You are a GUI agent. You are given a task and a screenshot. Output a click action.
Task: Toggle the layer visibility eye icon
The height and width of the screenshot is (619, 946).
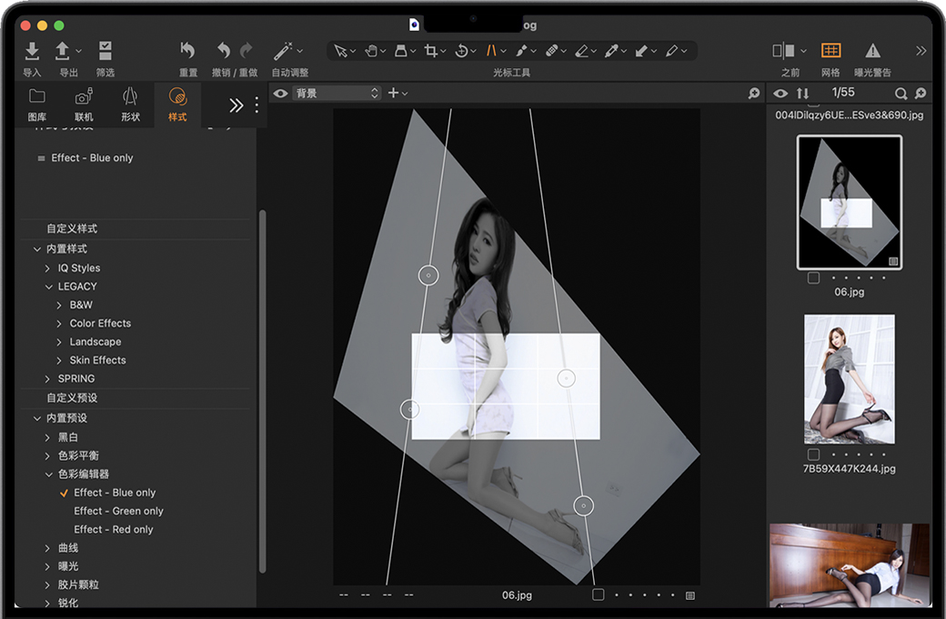(x=281, y=93)
